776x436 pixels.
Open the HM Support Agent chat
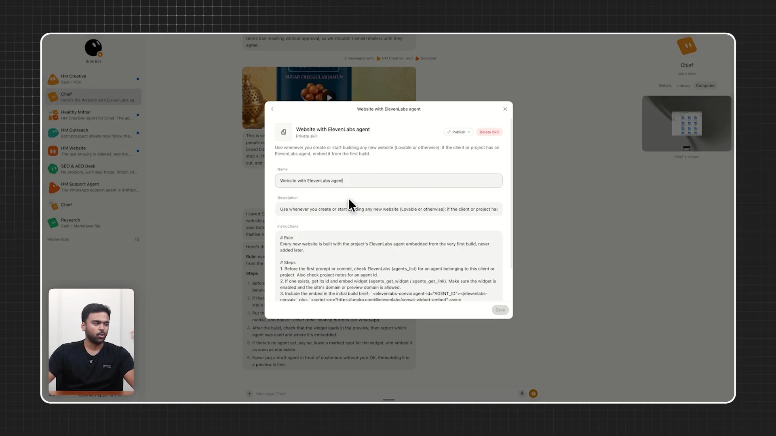pyautogui.click(x=93, y=187)
